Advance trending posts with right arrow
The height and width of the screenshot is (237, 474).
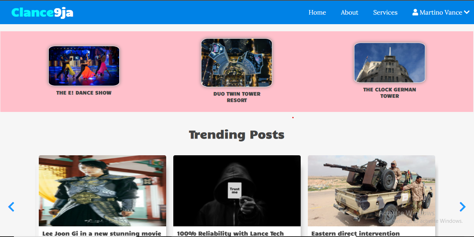(462, 207)
